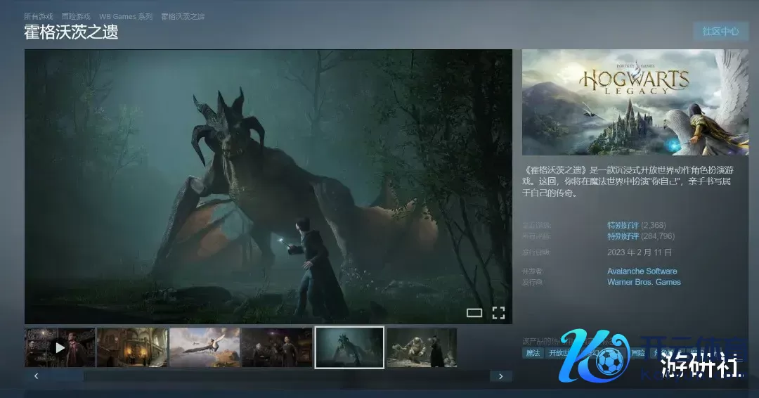Click the theater mode rectangle icon
The width and height of the screenshot is (759, 398).
pos(474,313)
